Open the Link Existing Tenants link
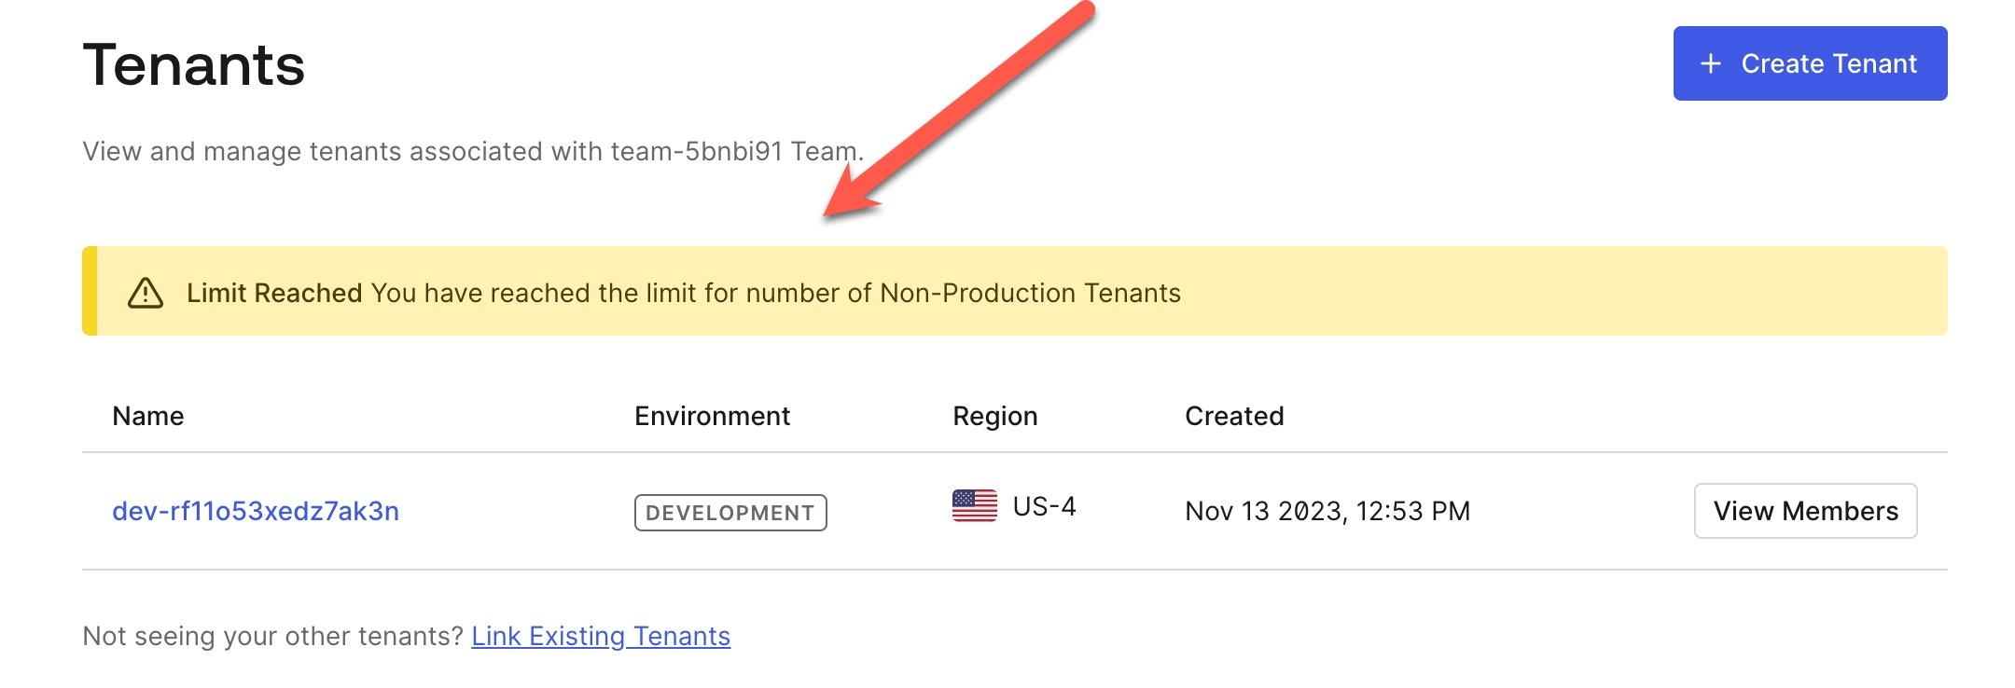This screenshot has width=2015, height=688. pos(601,636)
